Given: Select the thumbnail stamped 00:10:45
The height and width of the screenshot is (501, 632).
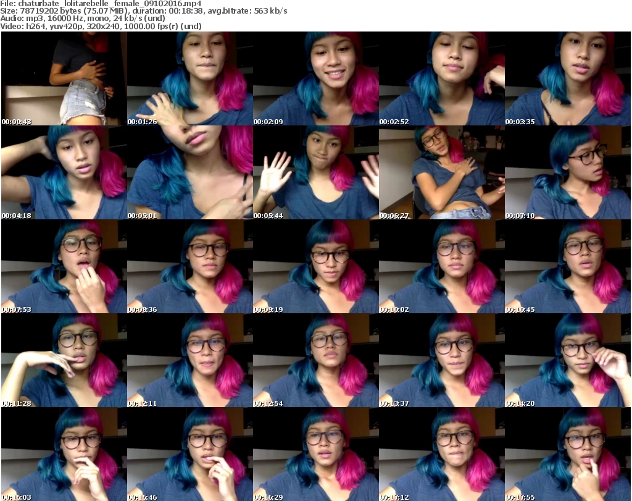Looking at the screenshot, I should click(x=568, y=266).
